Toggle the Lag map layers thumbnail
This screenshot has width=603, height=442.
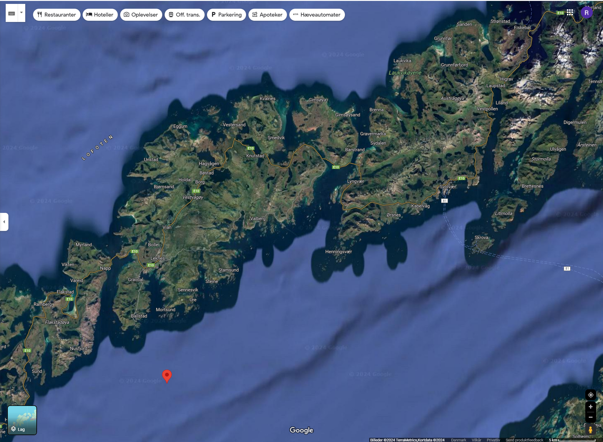click(x=22, y=420)
